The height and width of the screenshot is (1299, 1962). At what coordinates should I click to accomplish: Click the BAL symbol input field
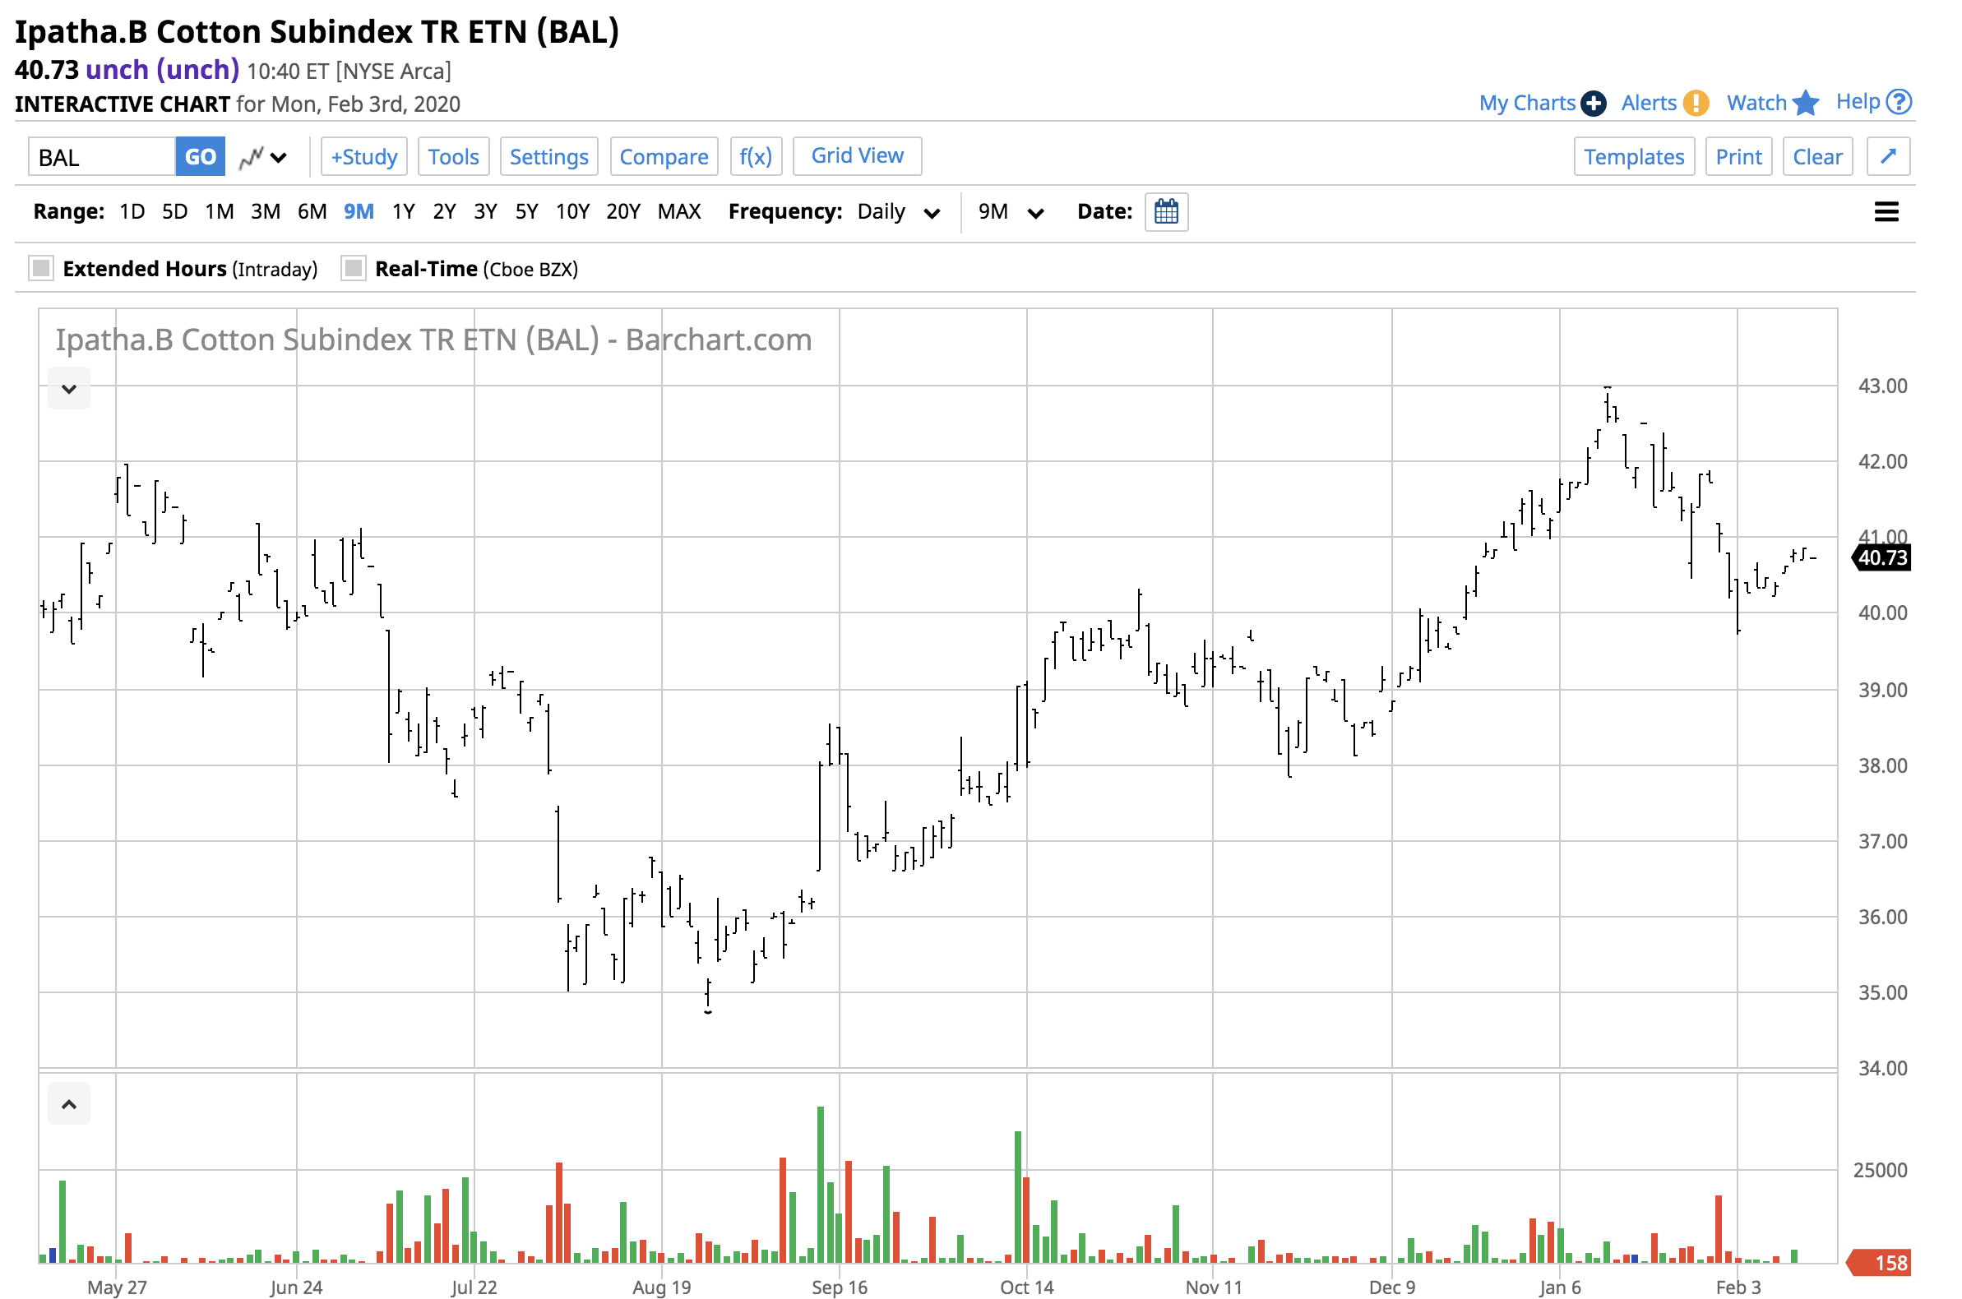point(102,156)
